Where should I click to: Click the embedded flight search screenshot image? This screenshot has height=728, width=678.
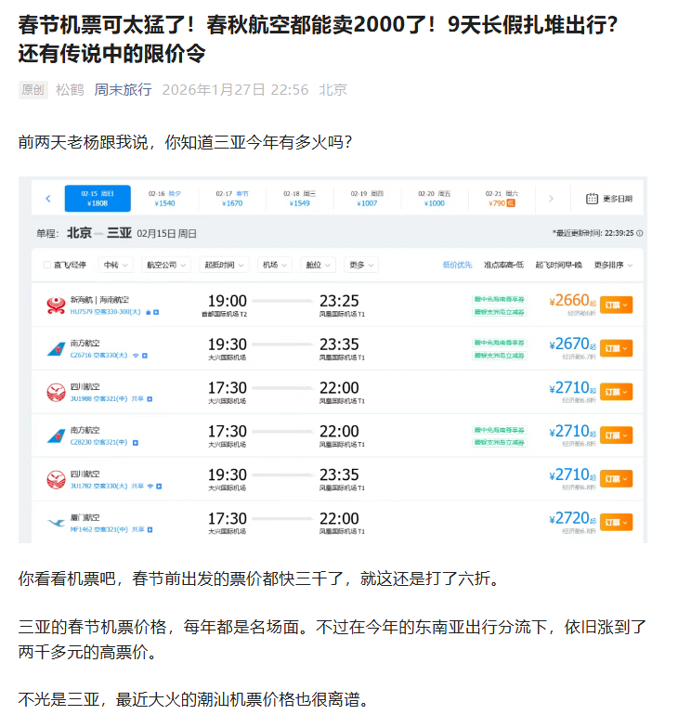332,359
